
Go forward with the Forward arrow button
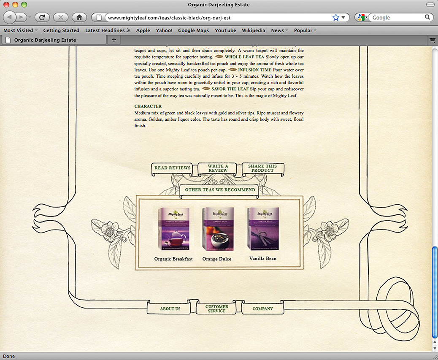[x=21, y=17]
